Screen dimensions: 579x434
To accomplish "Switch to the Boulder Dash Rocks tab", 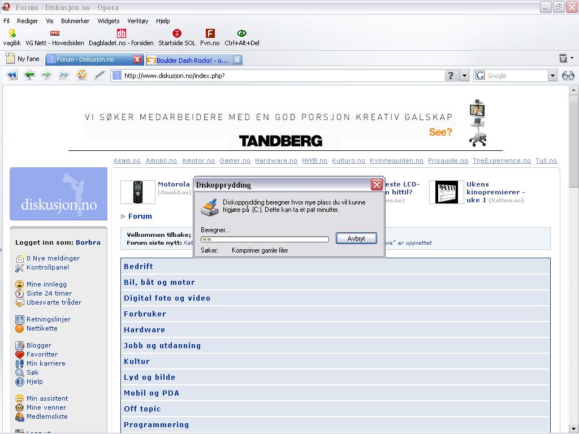I will (x=192, y=60).
